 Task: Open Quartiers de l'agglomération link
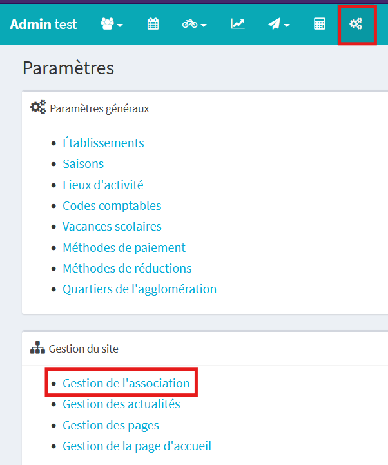pos(140,289)
